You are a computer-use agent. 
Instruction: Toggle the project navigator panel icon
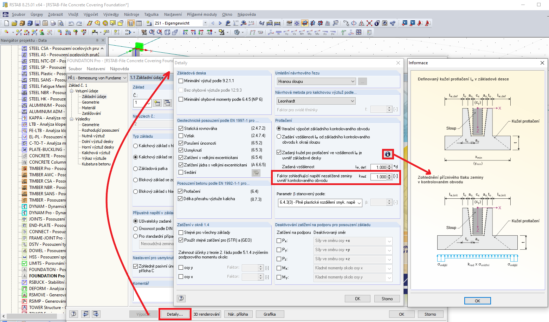pos(131,23)
